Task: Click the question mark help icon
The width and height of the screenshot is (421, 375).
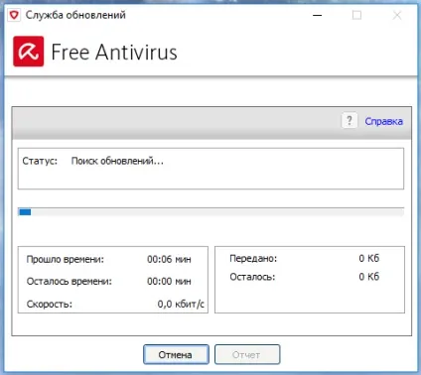Action: 350,120
